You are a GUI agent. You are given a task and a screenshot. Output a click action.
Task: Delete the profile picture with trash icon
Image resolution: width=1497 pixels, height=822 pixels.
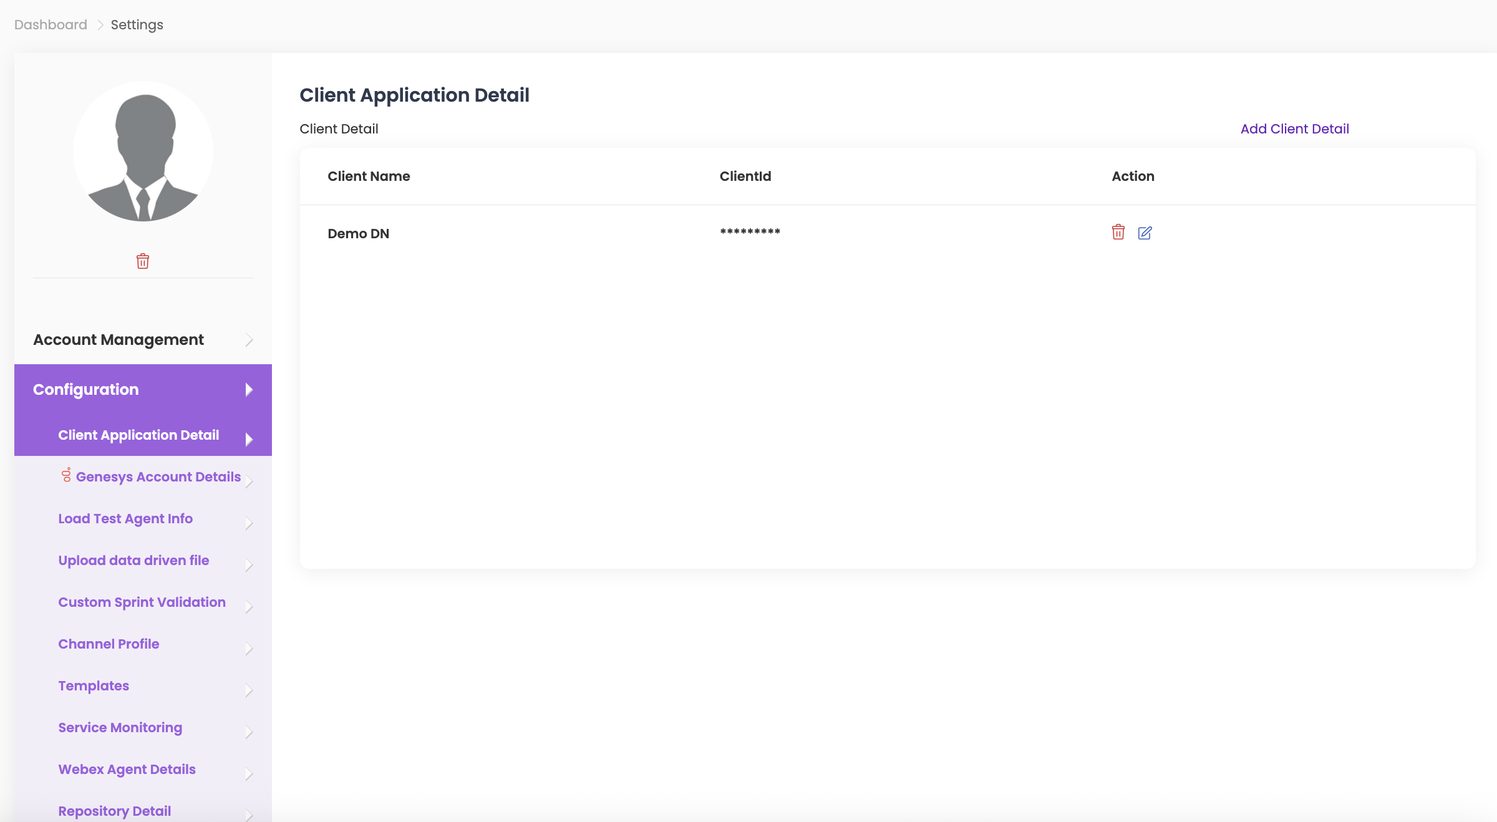[143, 261]
